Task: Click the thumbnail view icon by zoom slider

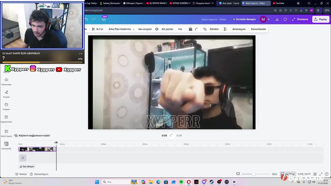Action: (x=238, y=174)
